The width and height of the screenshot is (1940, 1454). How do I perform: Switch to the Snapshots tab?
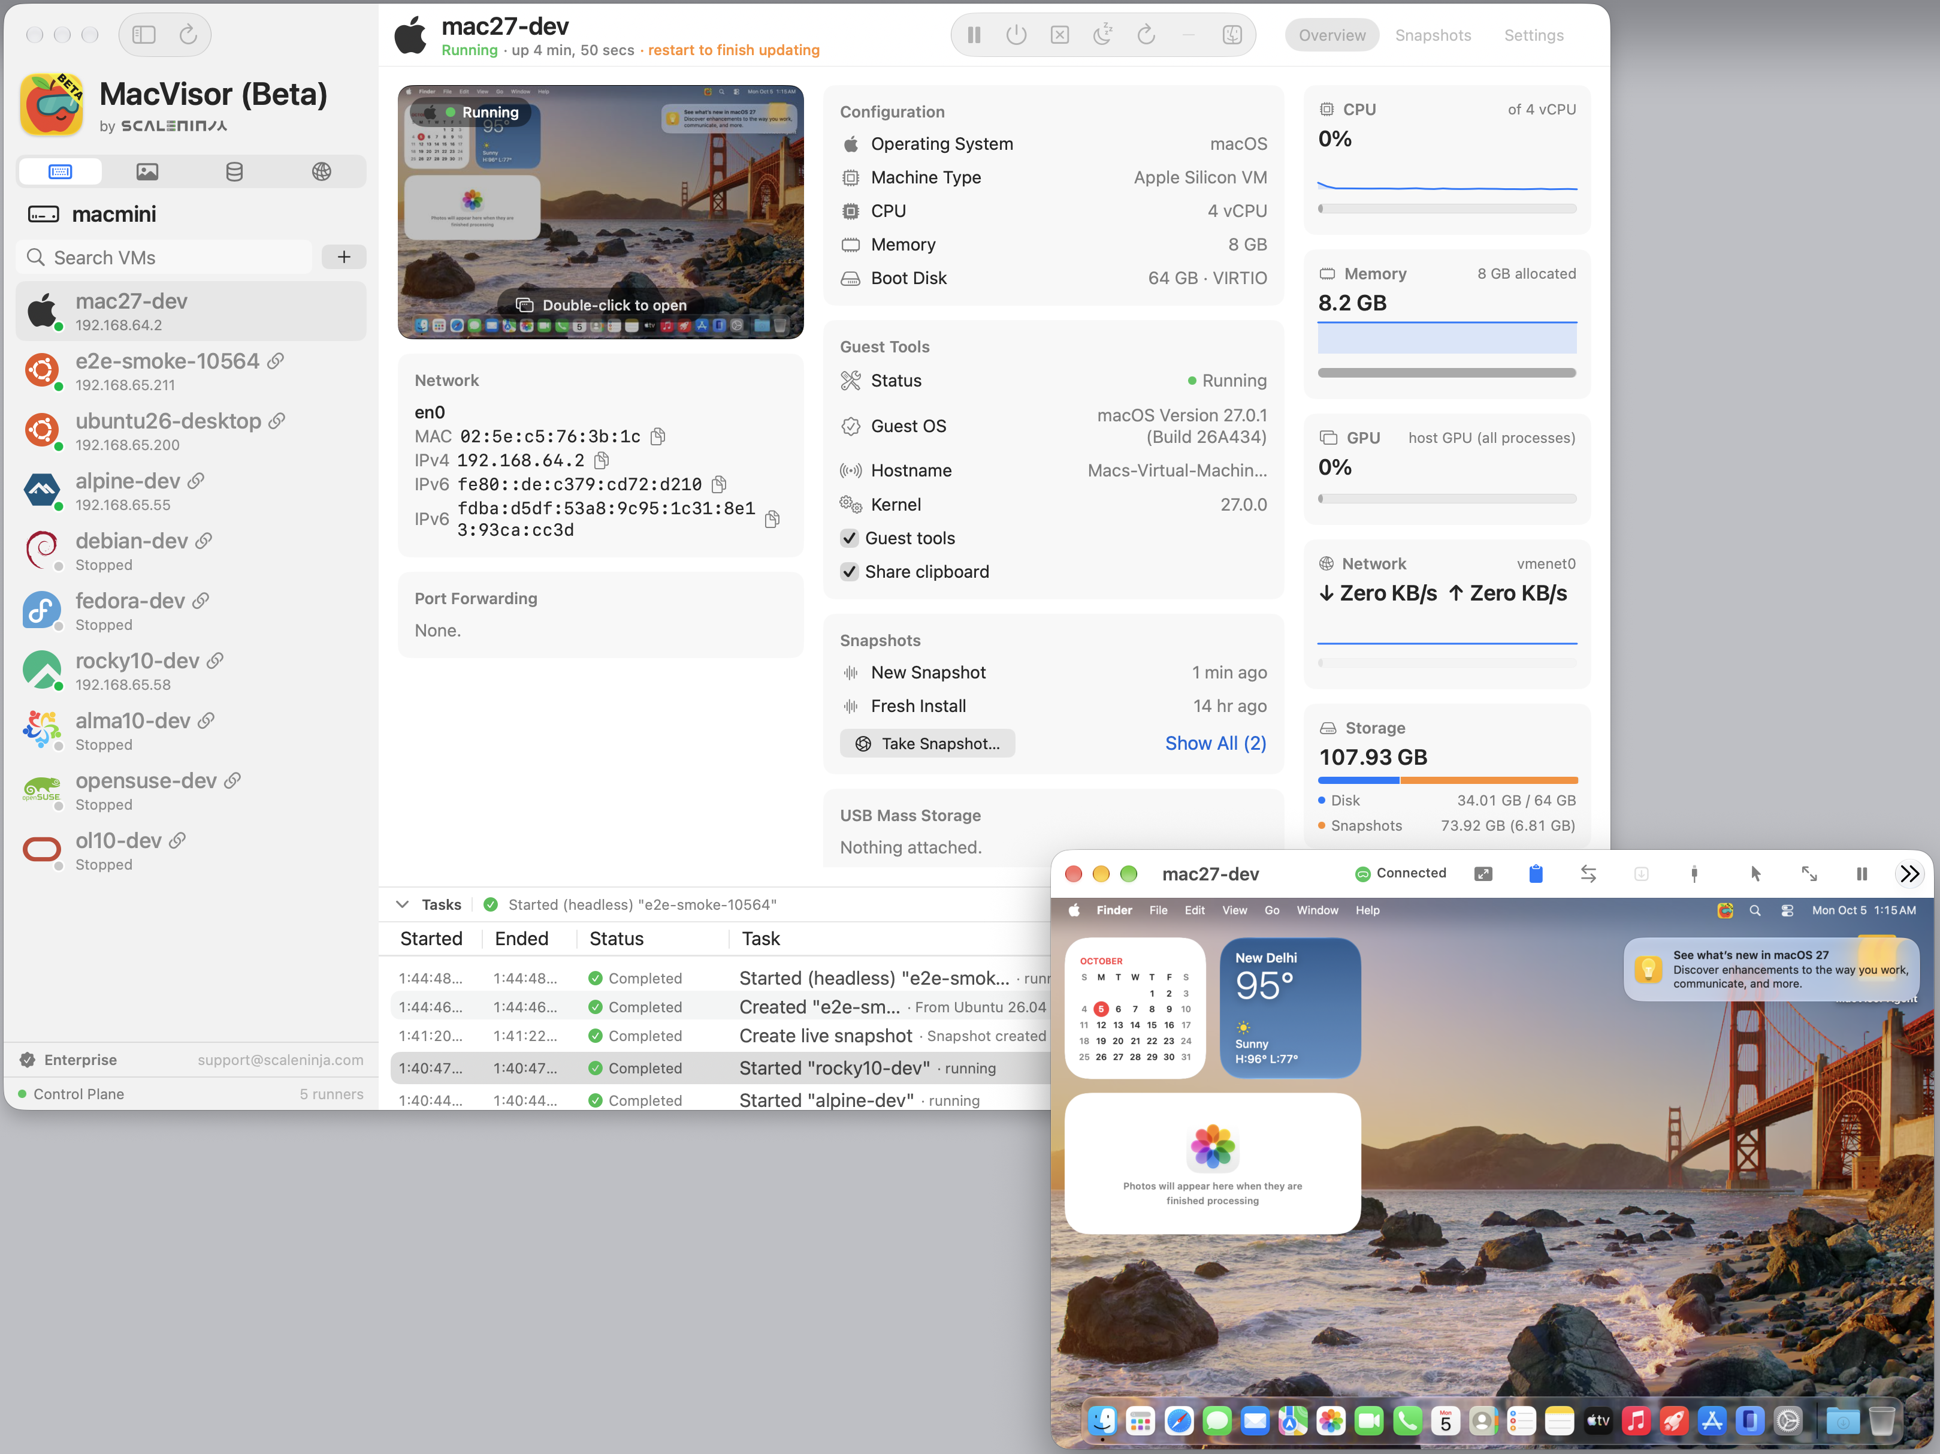click(x=1433, y=35)
